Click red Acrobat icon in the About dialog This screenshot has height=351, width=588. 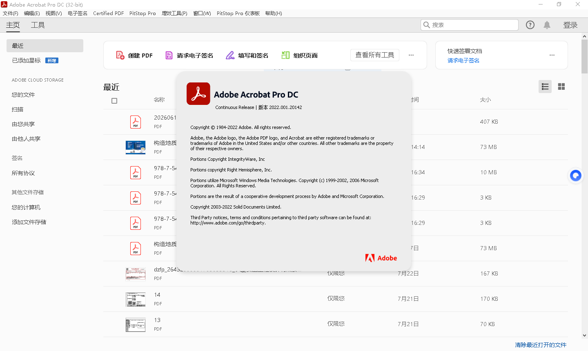point(198,94)
